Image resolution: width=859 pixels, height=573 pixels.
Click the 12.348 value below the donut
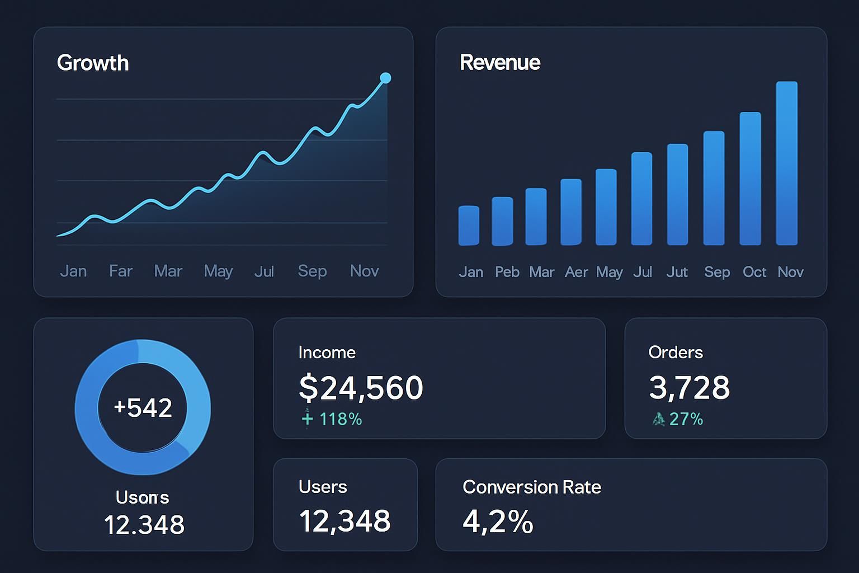pyautogui.click(x=144, y=525)
